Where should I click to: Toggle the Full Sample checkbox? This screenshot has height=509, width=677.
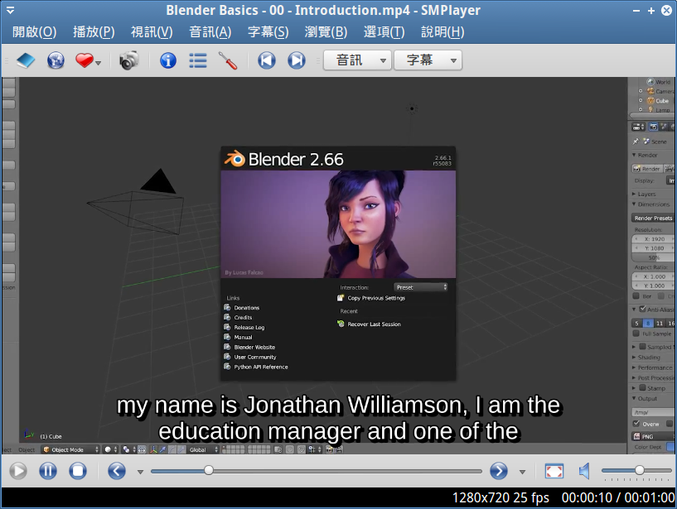point(636,334)
